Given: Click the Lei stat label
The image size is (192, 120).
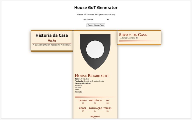Looking at the screenshot, I should pos(107,100).
